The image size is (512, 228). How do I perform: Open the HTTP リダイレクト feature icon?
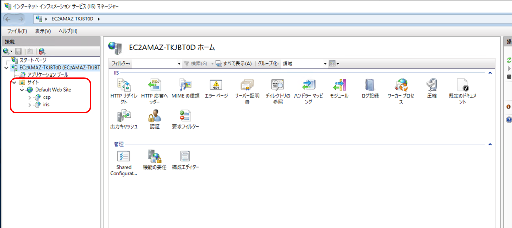(124, 86)
